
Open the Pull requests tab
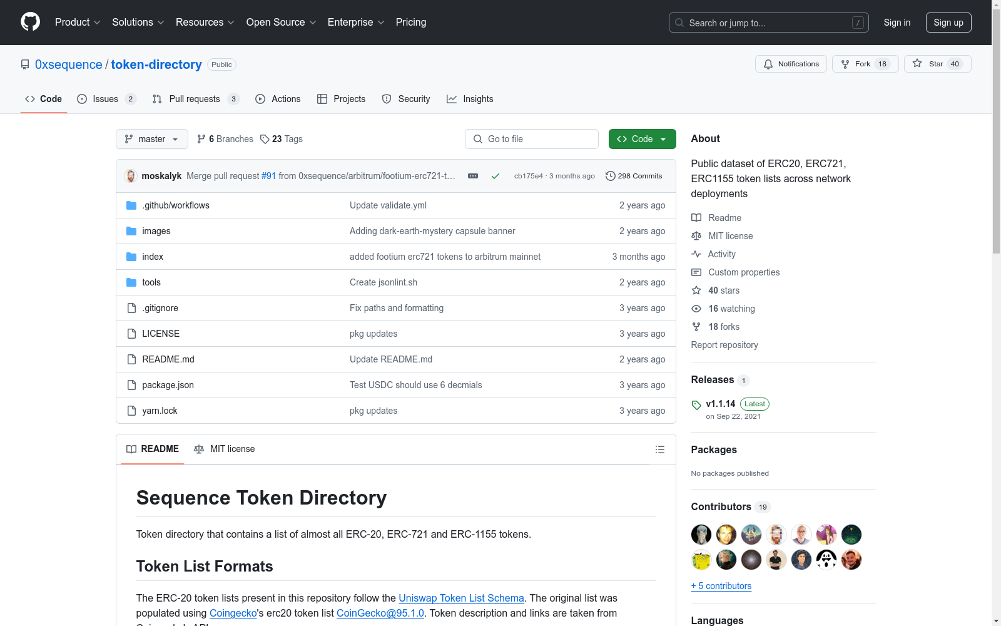(x=196, y=99)
